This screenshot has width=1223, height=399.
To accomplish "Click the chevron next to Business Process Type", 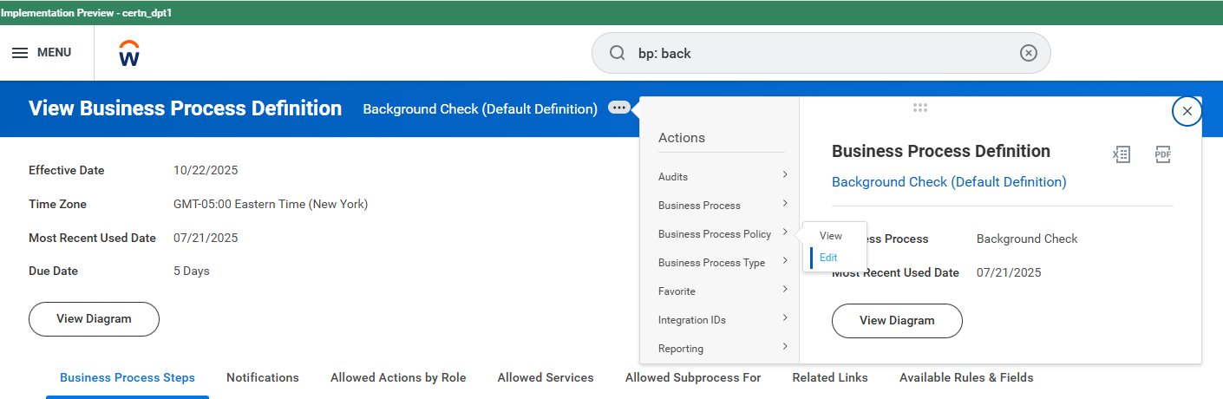I will [x=785, y=261].
